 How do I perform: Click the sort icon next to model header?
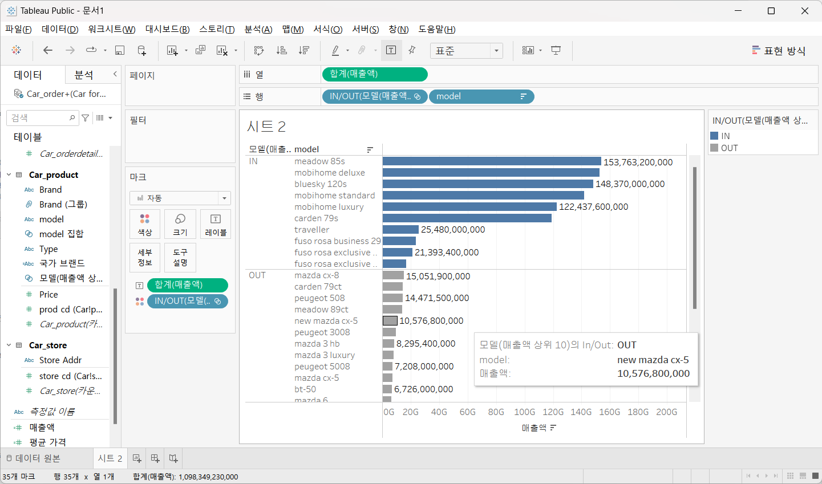pos(370,149)
